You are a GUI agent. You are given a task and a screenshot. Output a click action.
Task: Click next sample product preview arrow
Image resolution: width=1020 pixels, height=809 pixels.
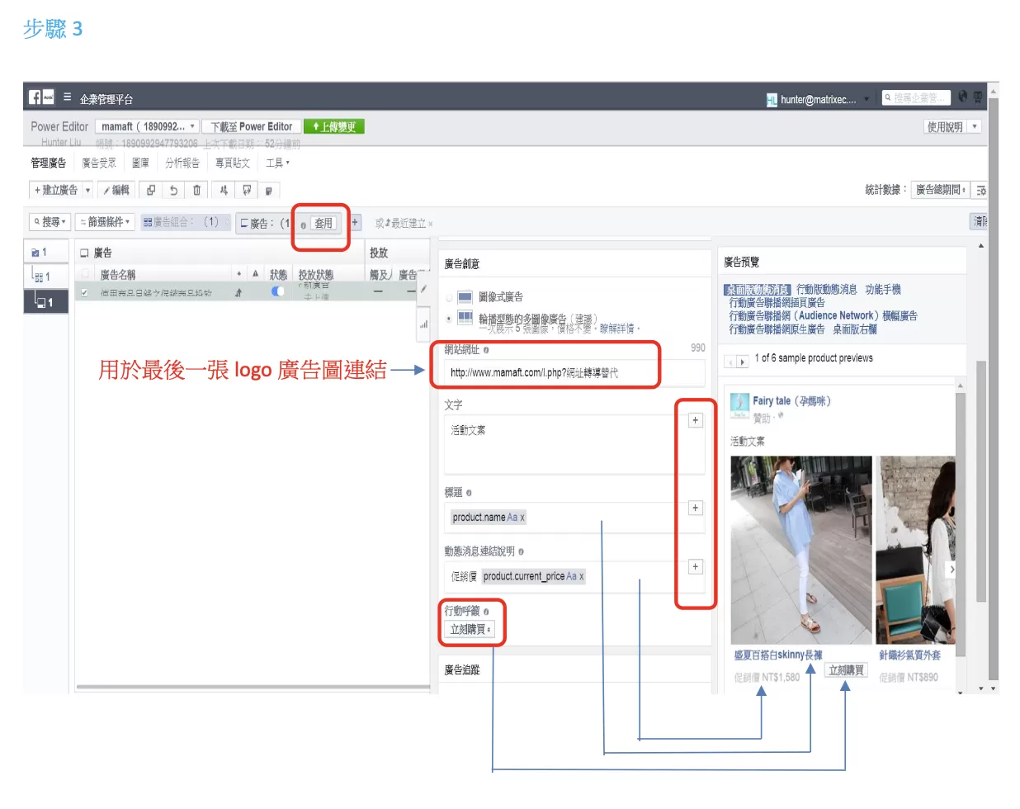(x=743, y=362)
